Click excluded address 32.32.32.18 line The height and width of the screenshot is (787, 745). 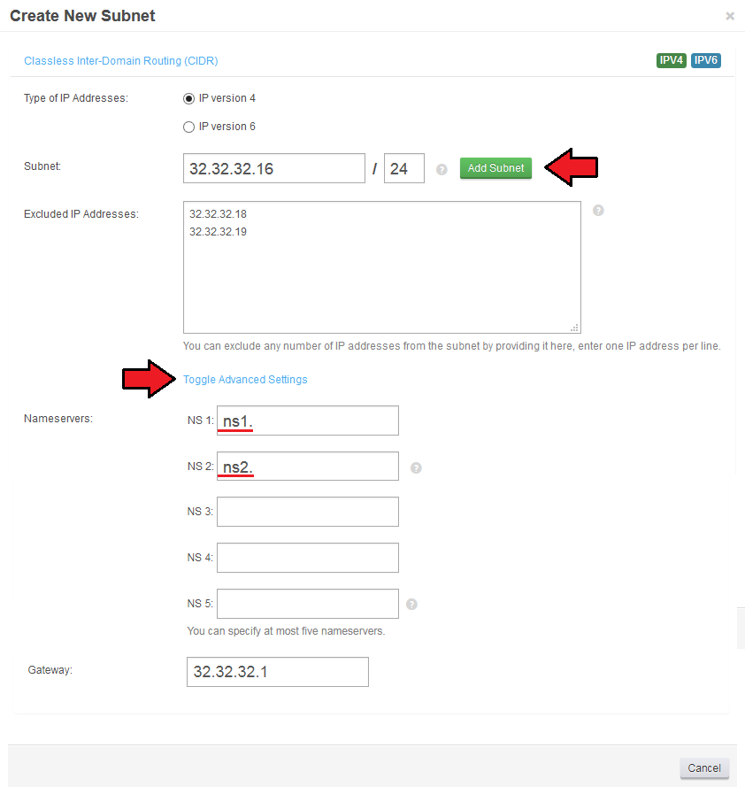click(218, 214)
